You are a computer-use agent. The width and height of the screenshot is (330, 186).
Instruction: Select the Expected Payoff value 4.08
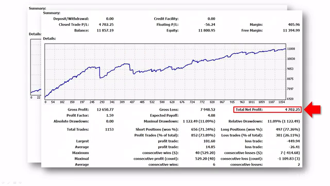click(211, 116)
